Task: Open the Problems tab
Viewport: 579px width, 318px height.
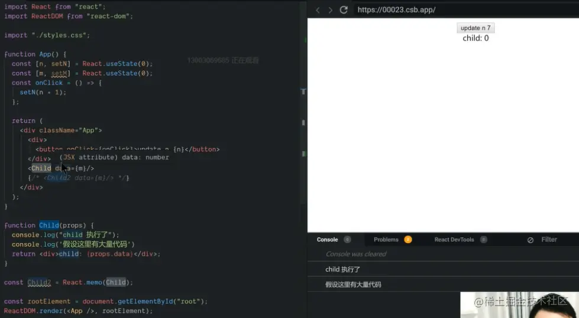Action: [386, 240]
